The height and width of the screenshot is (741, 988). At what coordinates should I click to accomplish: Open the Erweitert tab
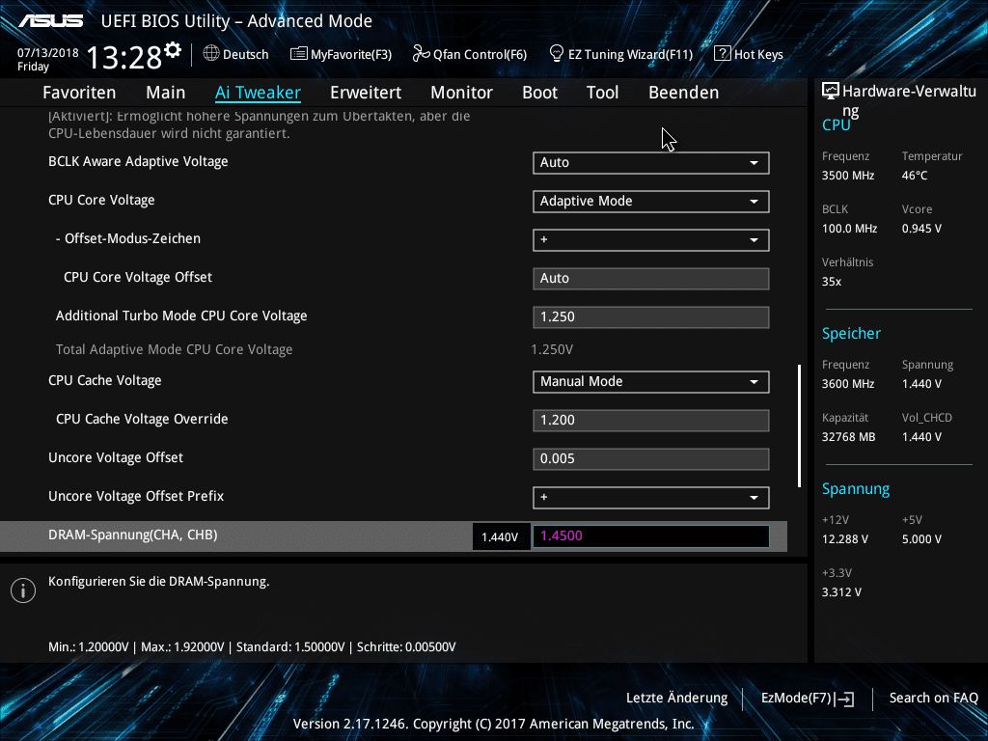click(x=366, y=93)
